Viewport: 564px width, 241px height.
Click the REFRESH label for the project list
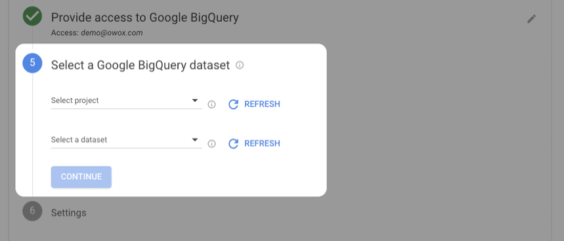(262, 104)
